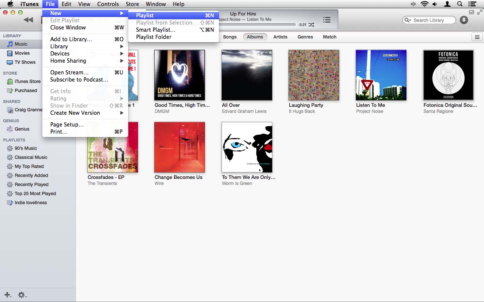
Task: Expand the Library submenu
Action: click(x=85, y=46)
